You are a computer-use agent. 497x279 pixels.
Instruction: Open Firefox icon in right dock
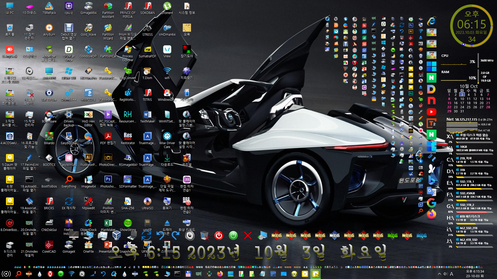tap(431, 214)
